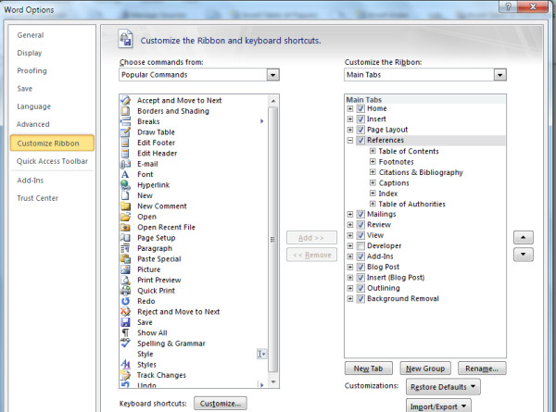Select the Print Preview icon
This screenshot has width=556, height=412.
click(125, 281)
